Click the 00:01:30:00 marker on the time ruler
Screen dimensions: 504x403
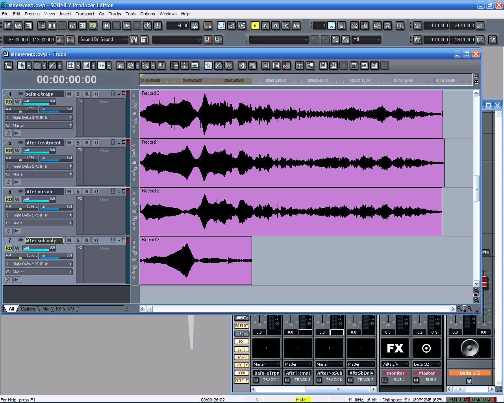coord(276,80)
